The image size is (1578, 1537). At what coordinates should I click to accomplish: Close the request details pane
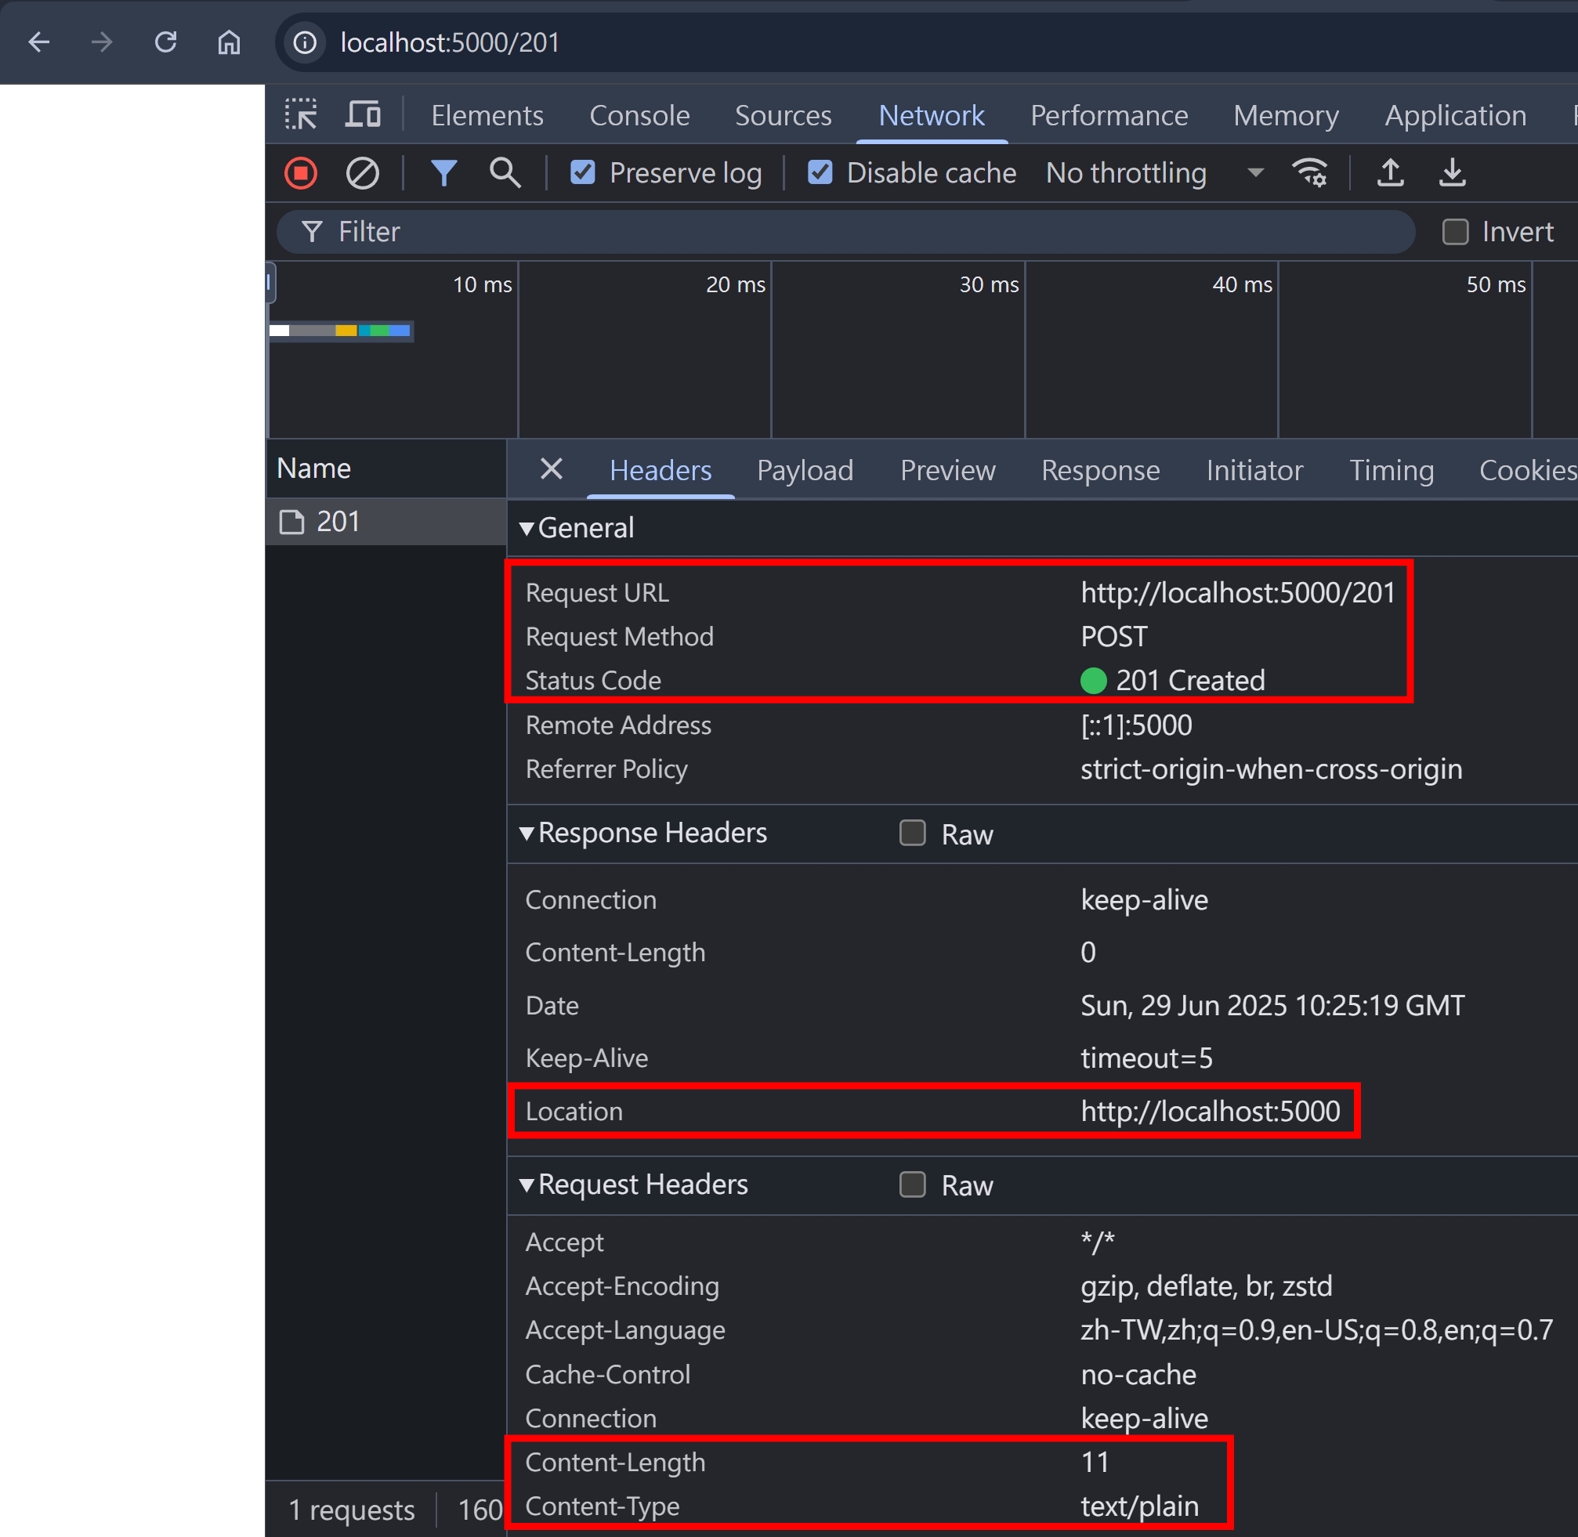point(551,468)
